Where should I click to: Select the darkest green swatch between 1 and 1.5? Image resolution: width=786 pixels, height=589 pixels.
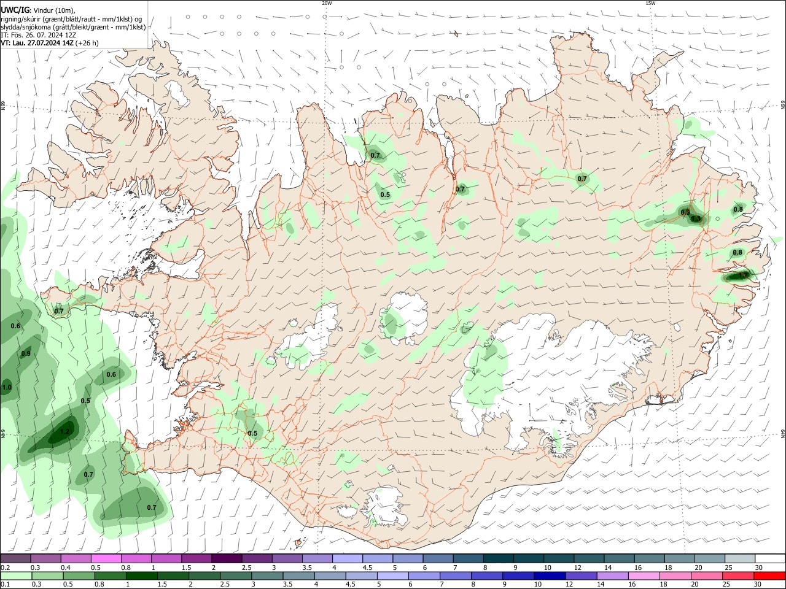pos(141,576)
